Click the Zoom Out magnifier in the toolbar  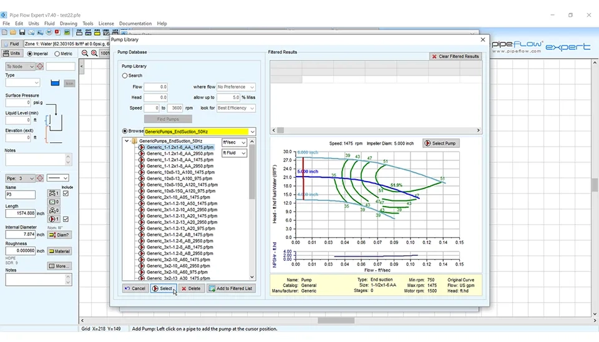click(x=84, y=54)
